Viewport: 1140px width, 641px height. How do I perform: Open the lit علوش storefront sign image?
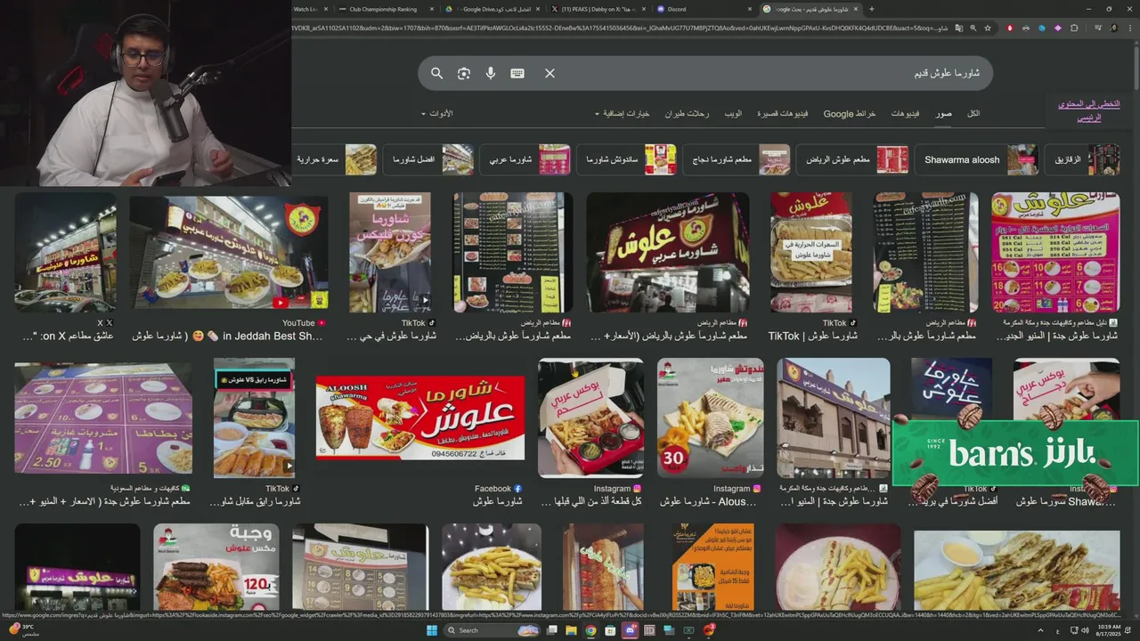[x=668, y=253]
